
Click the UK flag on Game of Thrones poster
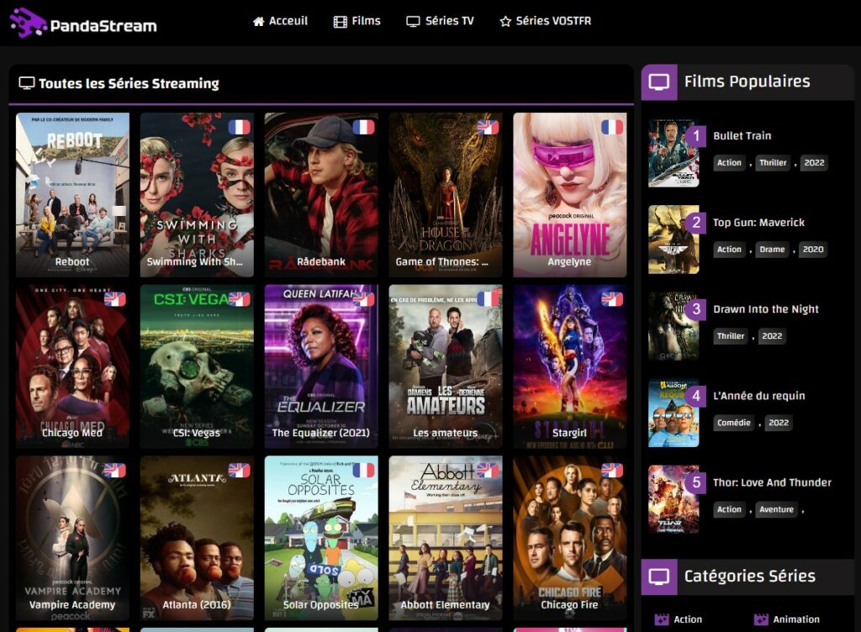pyautogui.click(x=488, y=127)
